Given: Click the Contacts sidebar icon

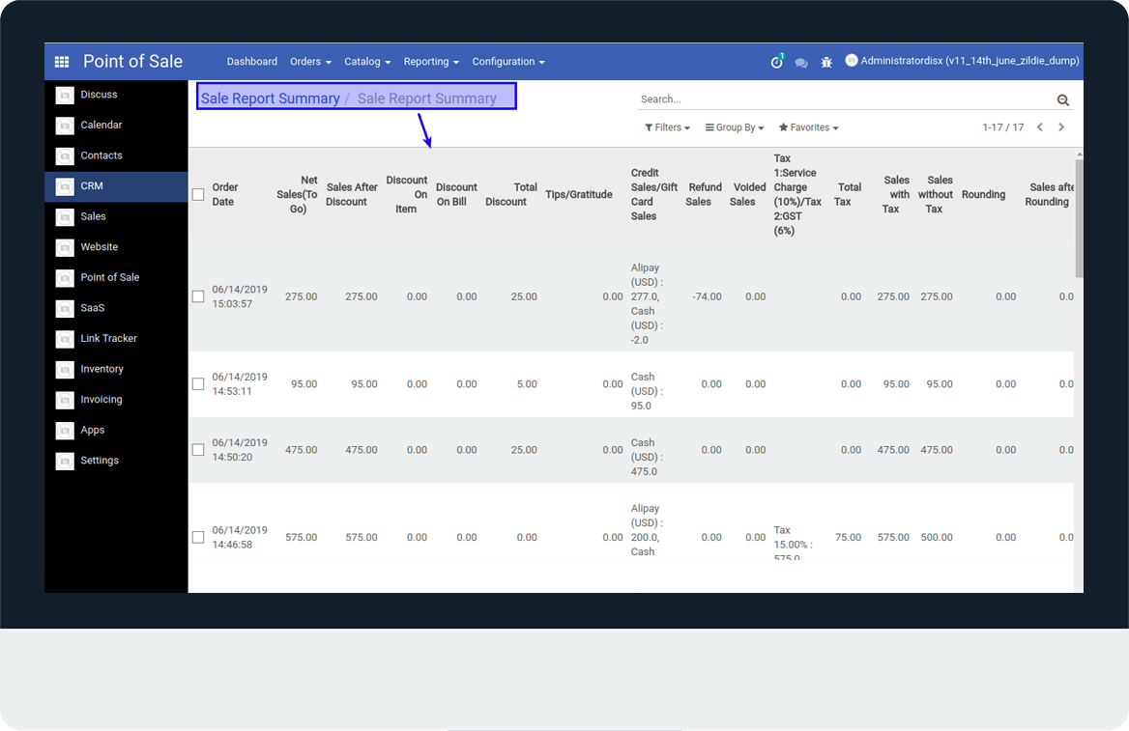Looking at the screenshot, I should (65, 156).
